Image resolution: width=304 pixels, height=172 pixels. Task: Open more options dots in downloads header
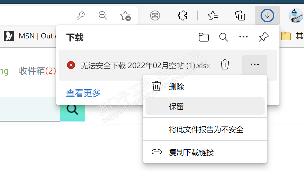tap(244, 37)
